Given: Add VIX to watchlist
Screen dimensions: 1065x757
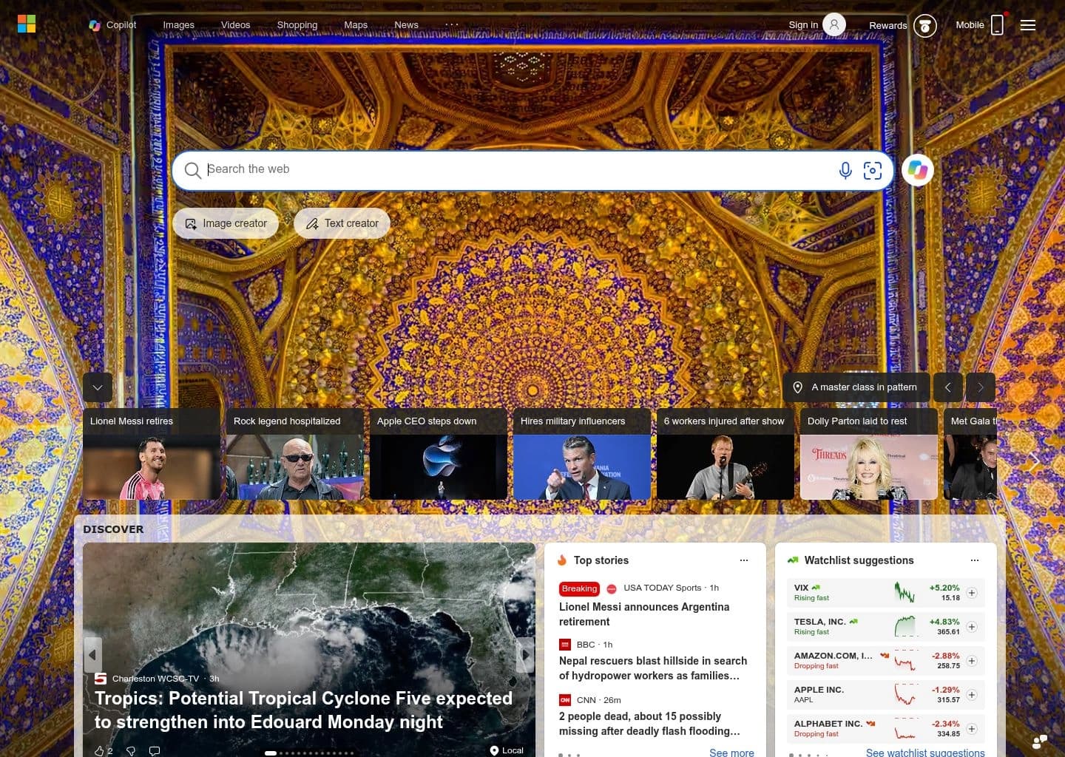Looking at the screenshot, I should coord(972,593).
